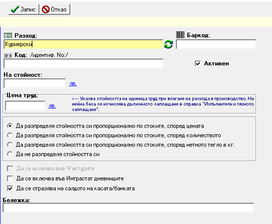This screenshot has width=272, height=224.
Task: Click the Баркод: label text
Action: pyautogui.click(x=198, y=35)
